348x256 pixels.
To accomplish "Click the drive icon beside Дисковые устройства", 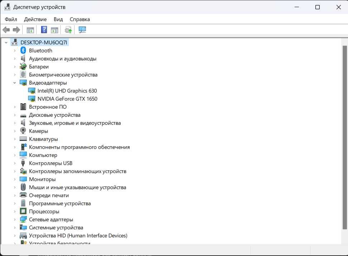I will pyautogui.click(x=23, y=115).
